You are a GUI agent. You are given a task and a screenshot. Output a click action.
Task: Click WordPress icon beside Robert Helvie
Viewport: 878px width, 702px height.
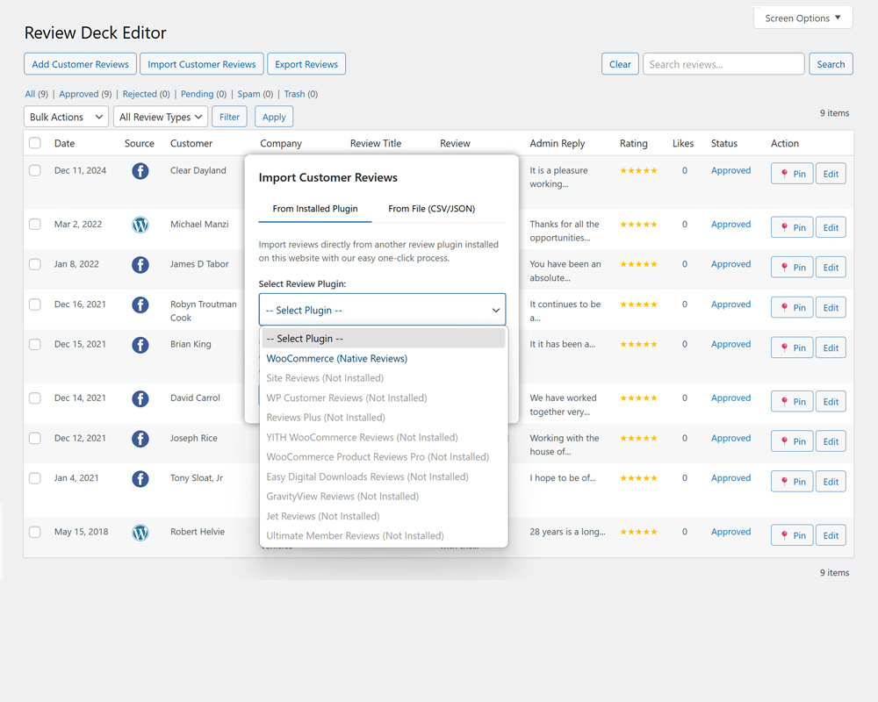tap(140, 533)
